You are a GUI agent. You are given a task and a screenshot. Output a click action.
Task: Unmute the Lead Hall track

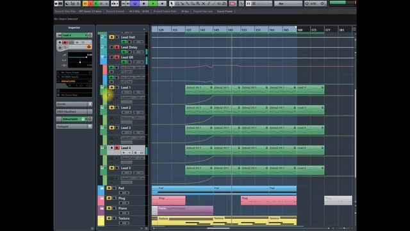(x=111, y=37)
